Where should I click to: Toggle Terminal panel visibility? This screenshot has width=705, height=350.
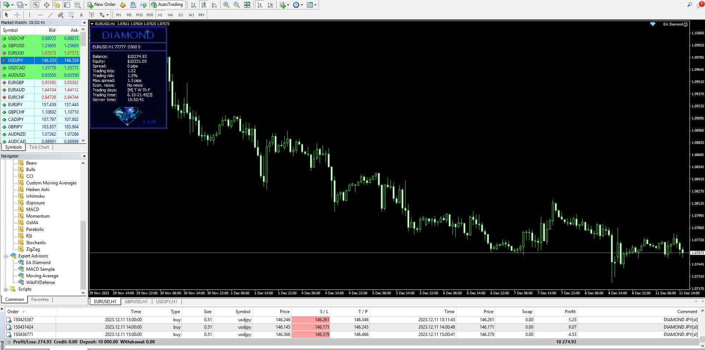(67, 5)
